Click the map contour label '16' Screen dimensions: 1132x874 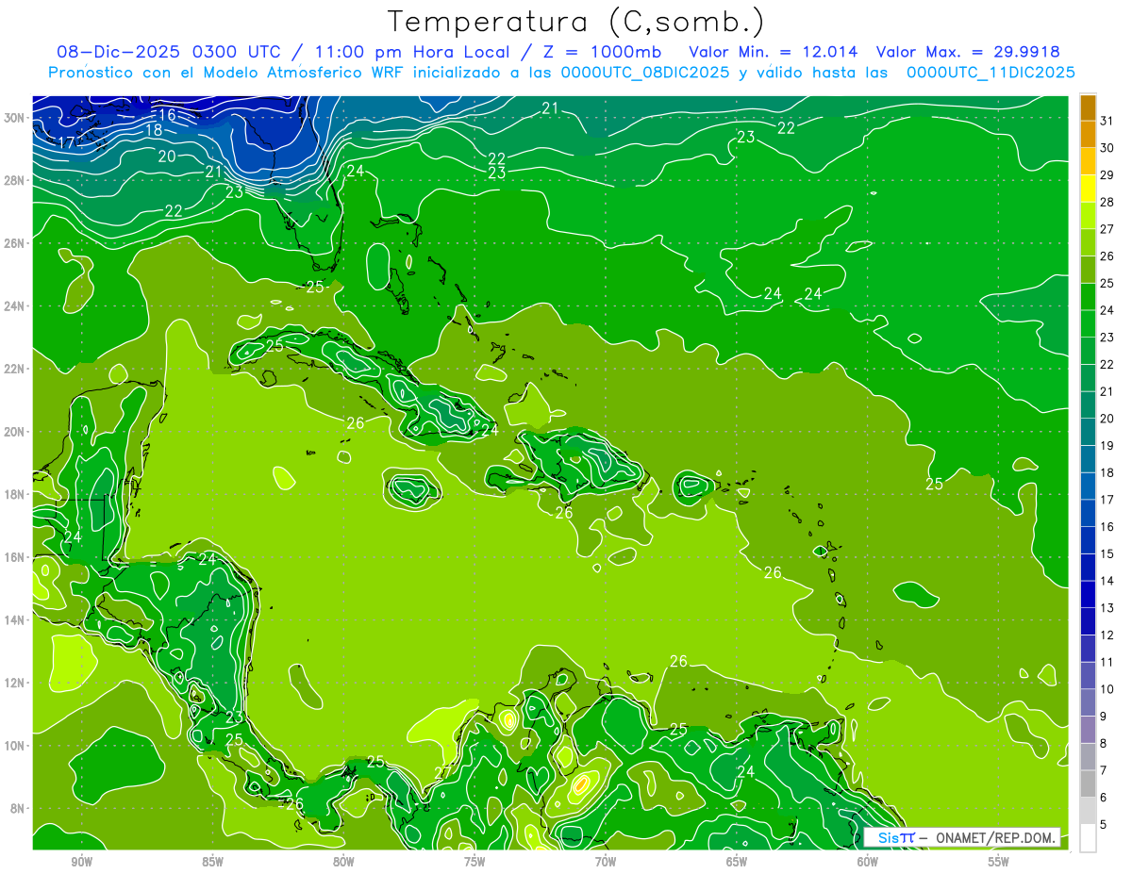pyautogui.click(x=167, y=115)
